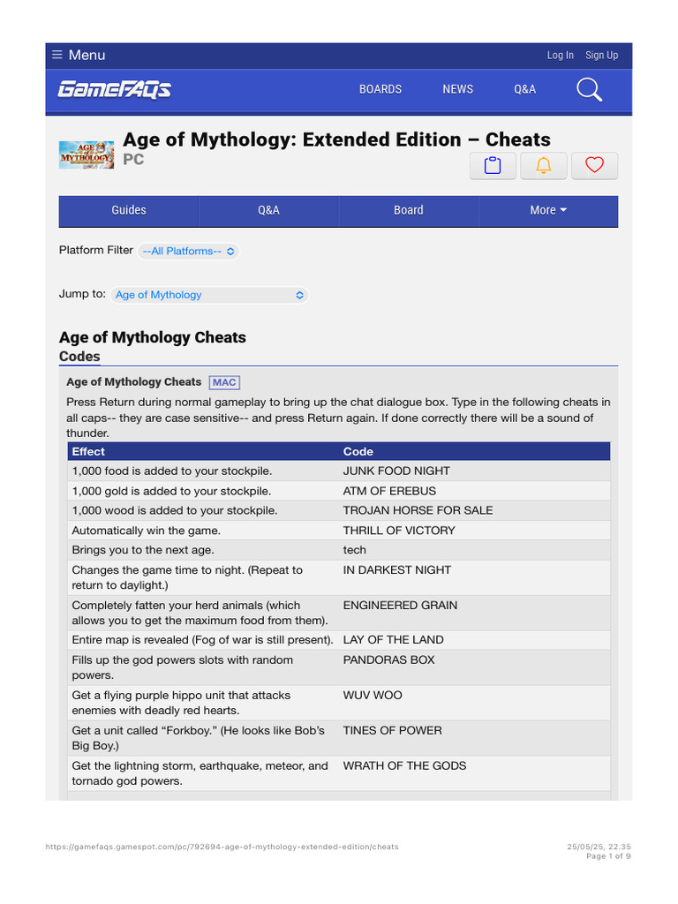Click the GameFAQs logo

pos(115,89)
